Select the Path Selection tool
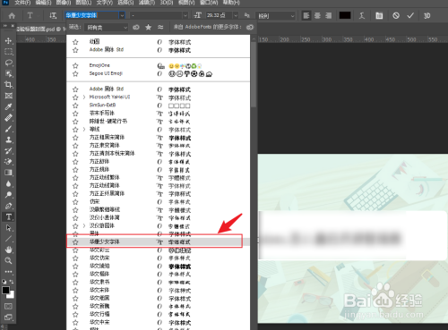The height and width of the screenshot is (330, 448). click(x=8, y=228)
